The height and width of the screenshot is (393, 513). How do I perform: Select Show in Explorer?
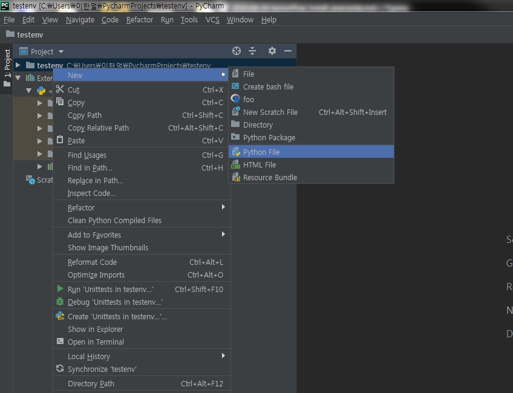click(142, 329)
